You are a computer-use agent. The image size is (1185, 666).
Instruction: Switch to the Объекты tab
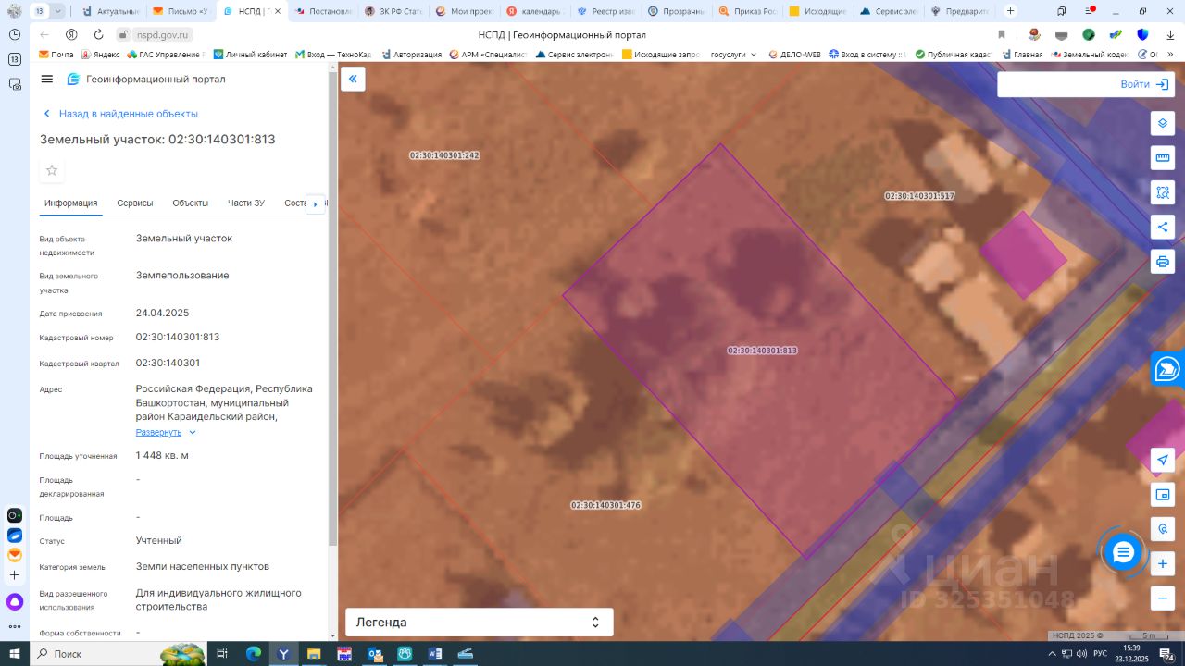tap(191, 203)
